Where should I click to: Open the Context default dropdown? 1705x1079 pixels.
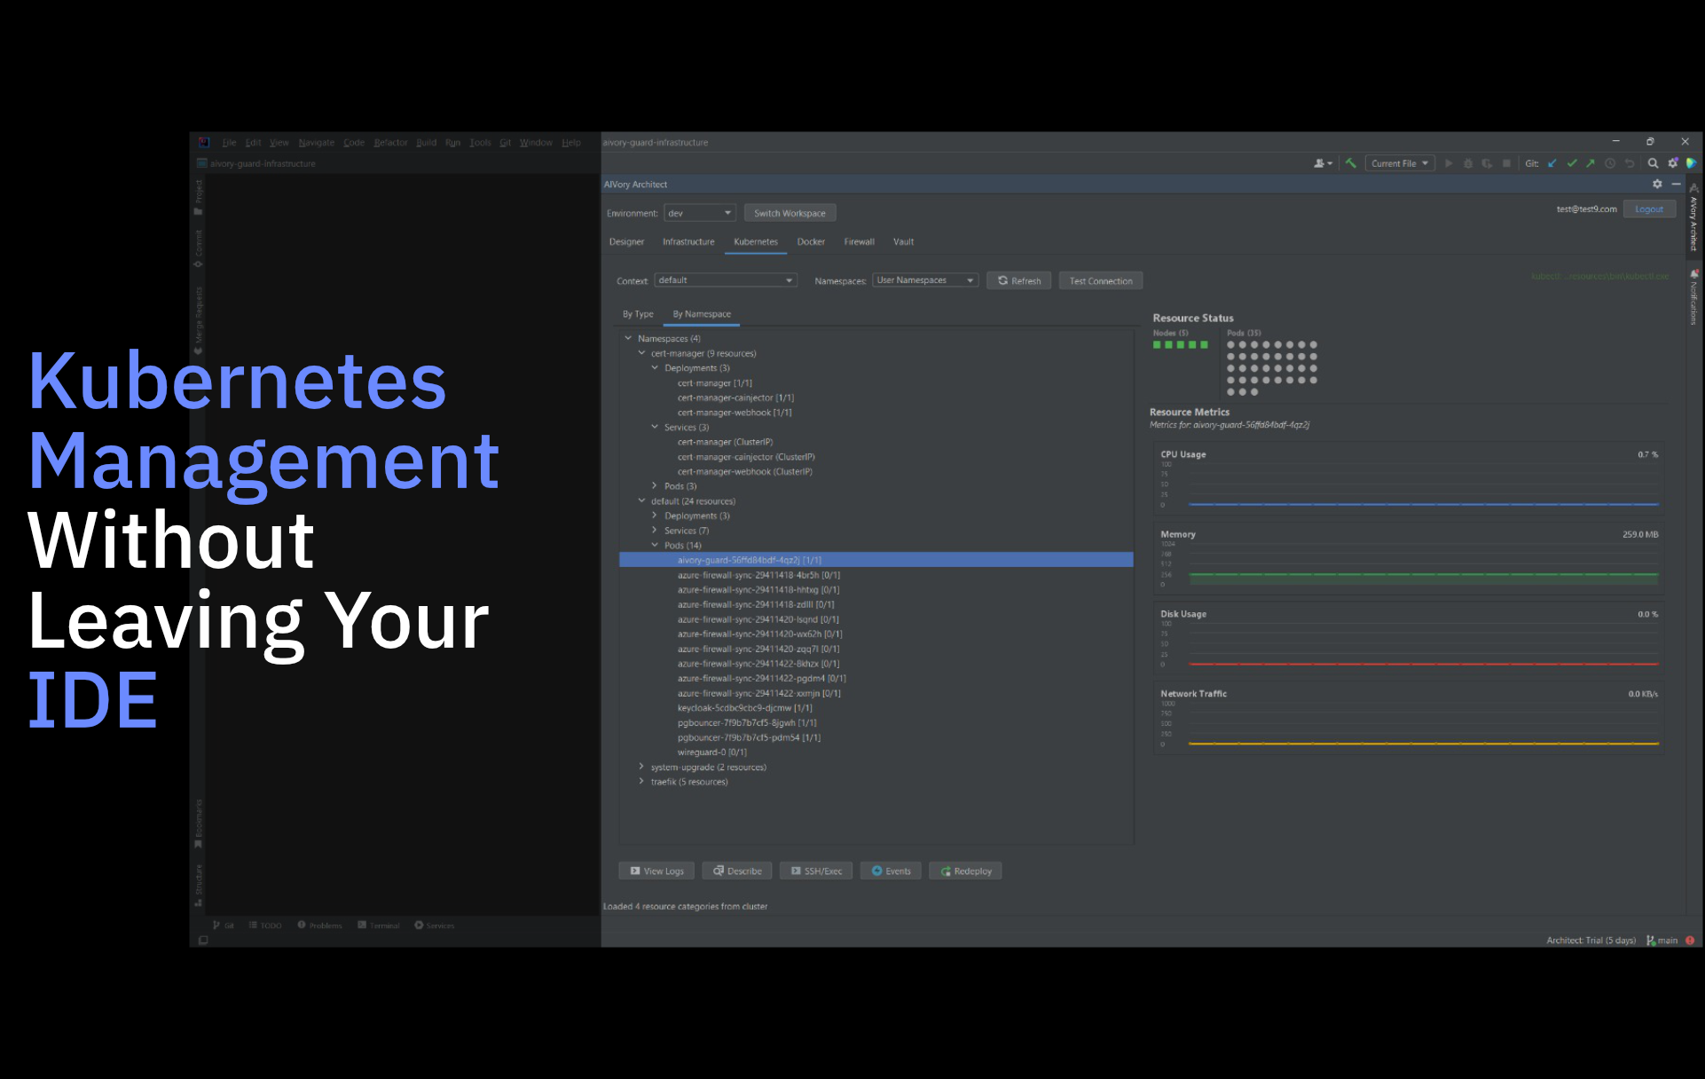coord(725,280)
